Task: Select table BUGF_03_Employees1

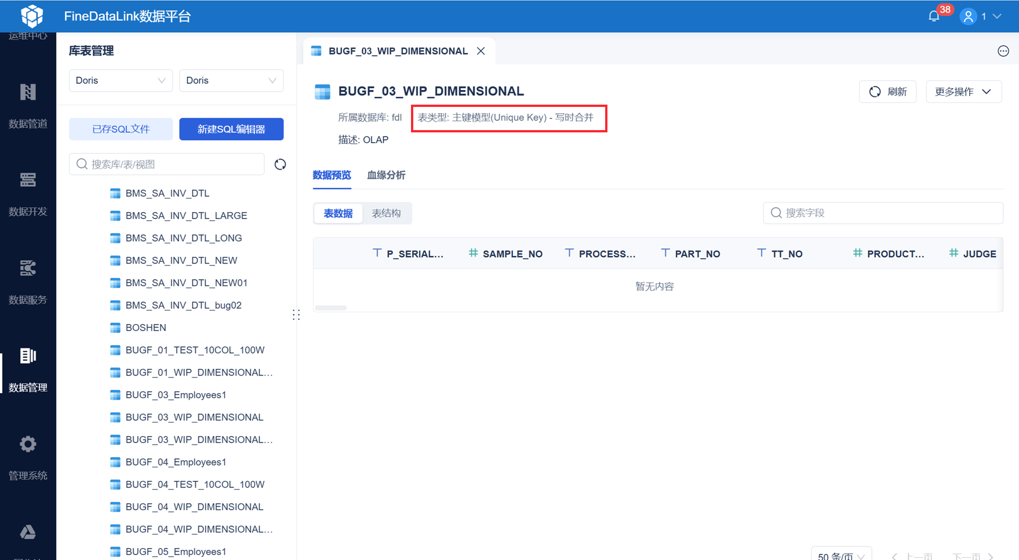Action: [x=175, y=395]
